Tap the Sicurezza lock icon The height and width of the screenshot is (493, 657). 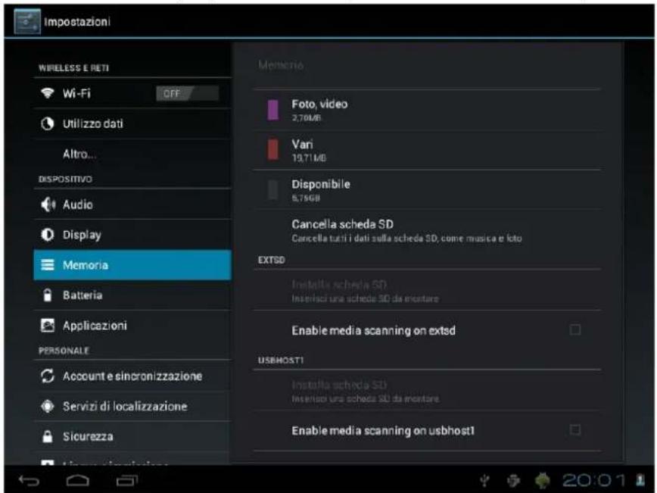48,436
